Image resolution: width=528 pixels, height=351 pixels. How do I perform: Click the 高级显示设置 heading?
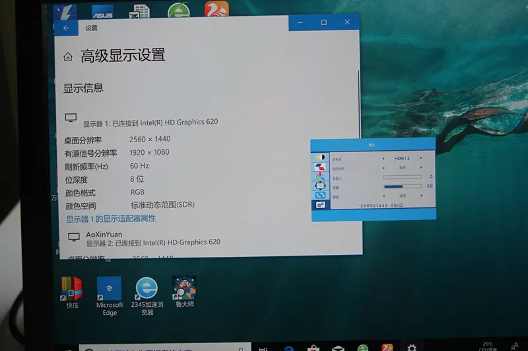tap(123, 56)
